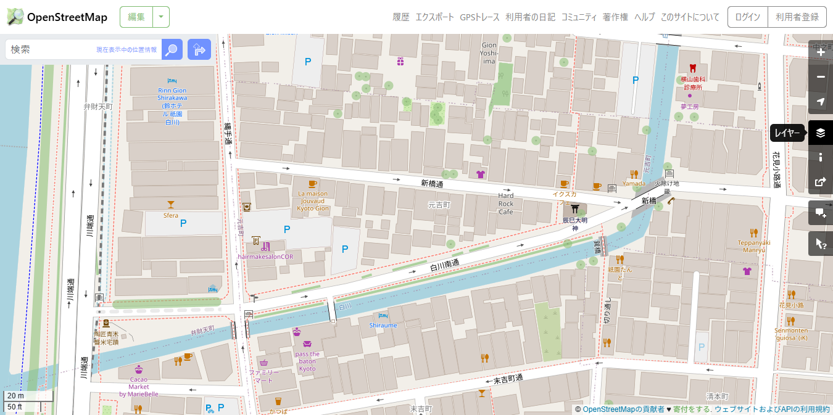The image size is (833, 415).
Task: Click the Hard Rock Cafe label
Action: 506,204
